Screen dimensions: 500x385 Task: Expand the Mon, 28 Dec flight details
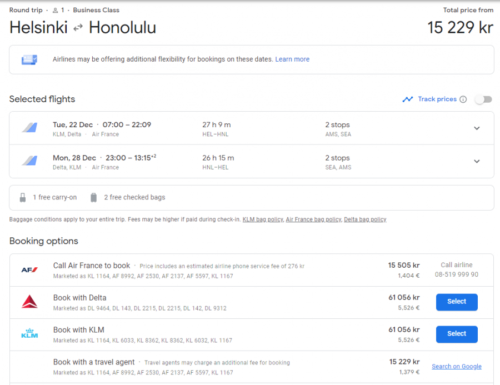[477, 162]
